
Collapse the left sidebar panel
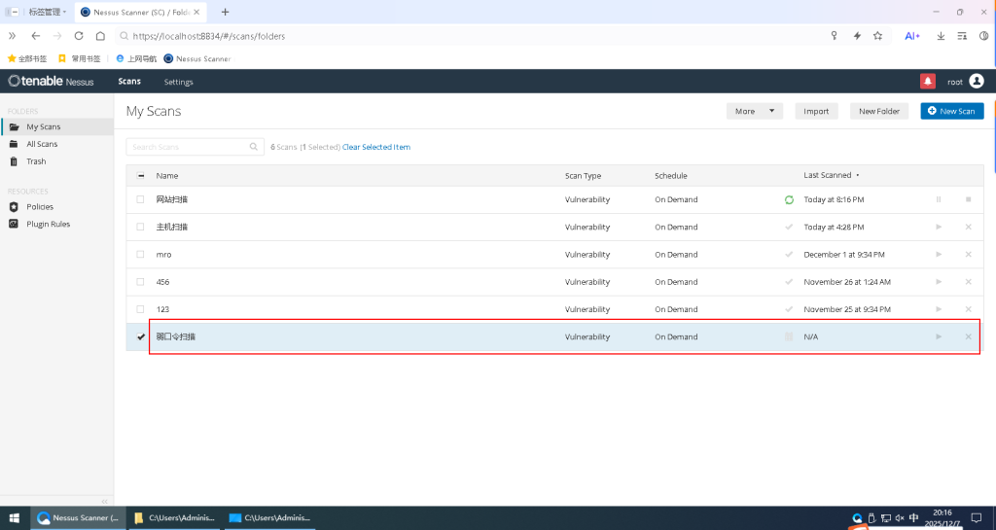click(x=105, y=501)
